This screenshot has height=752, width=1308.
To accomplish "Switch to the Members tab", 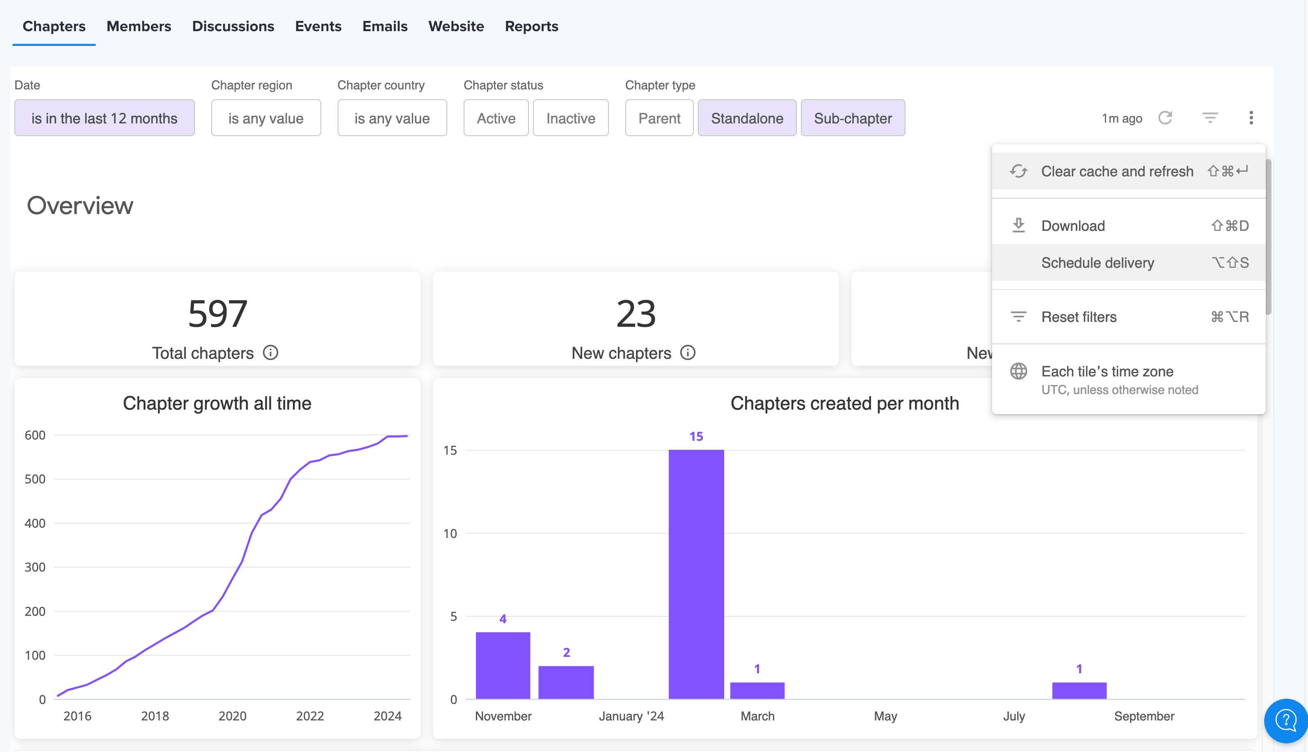I will point(139,26).
